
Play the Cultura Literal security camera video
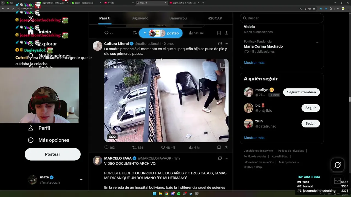tap(166, 100)
